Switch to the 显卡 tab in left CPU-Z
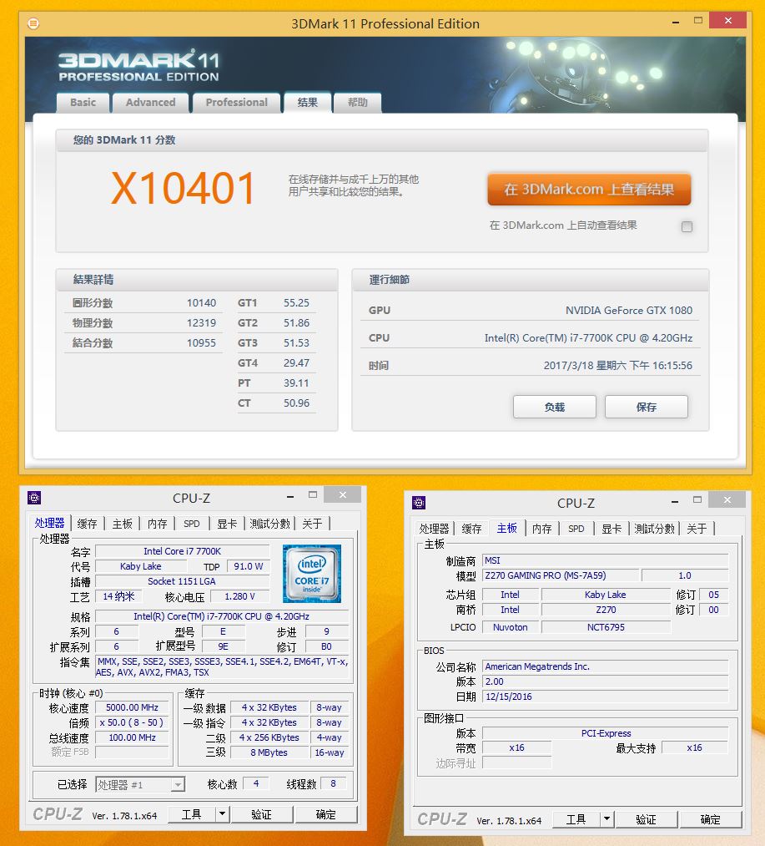The image size is (765, 846). click(x=225, y=523)
